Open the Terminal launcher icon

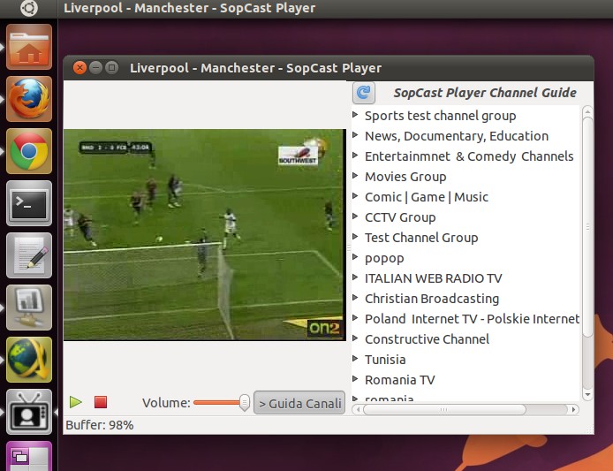(x=29, y=203)
